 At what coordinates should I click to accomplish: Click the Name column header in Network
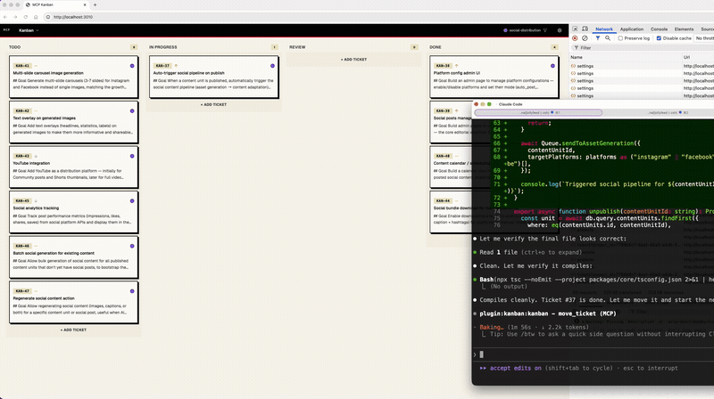(x=577, y=57)
